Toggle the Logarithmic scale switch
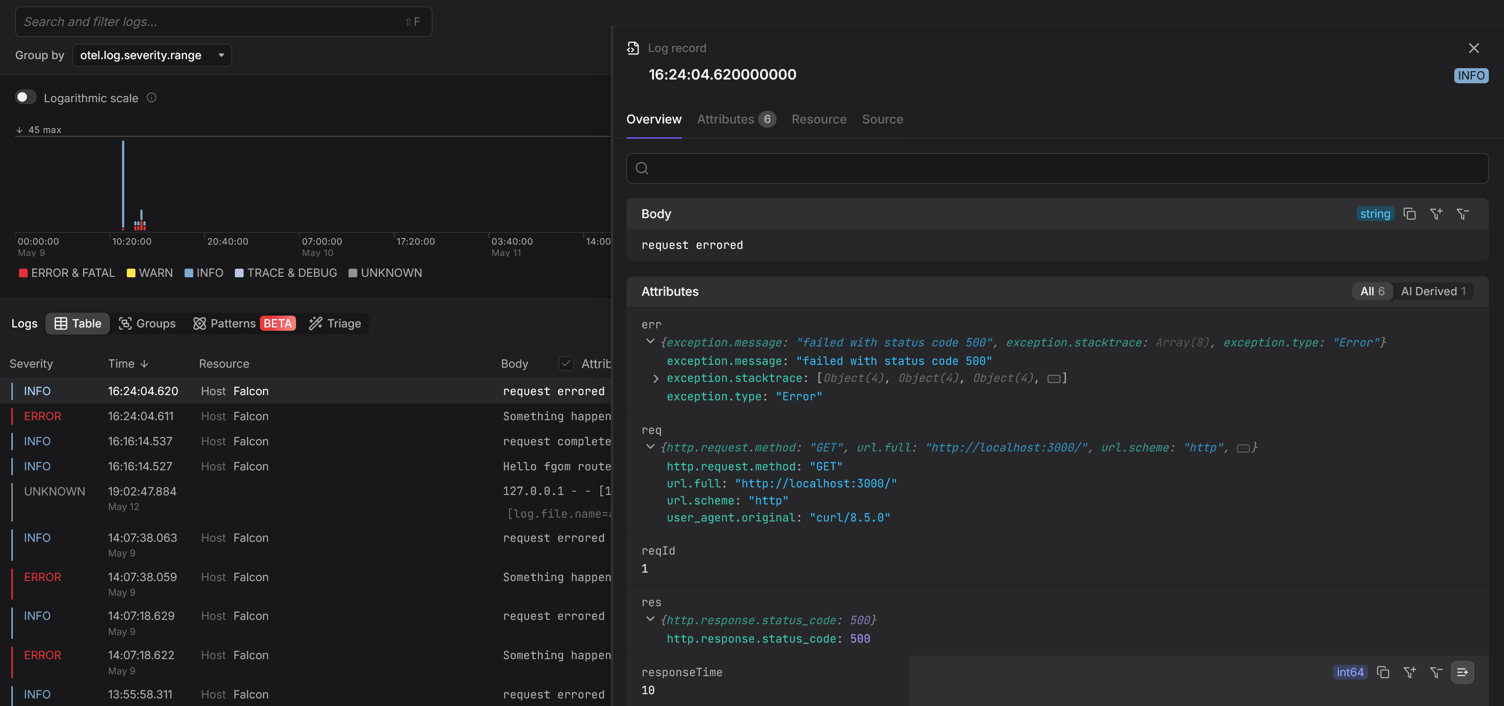1504x706 pixels. (x=26, y=97)
